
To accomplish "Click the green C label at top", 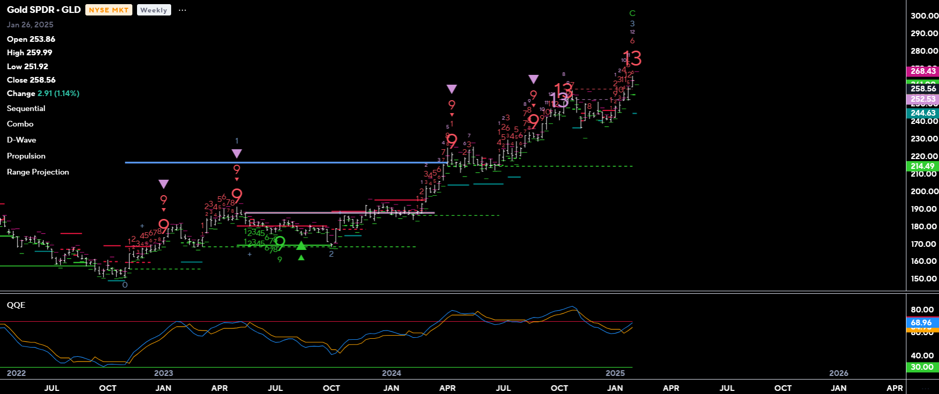I will [632, 13].
